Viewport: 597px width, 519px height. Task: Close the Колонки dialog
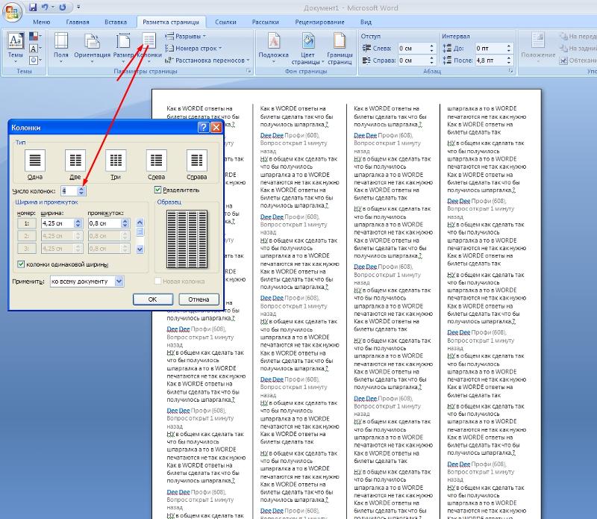click(x=216, y=127)
